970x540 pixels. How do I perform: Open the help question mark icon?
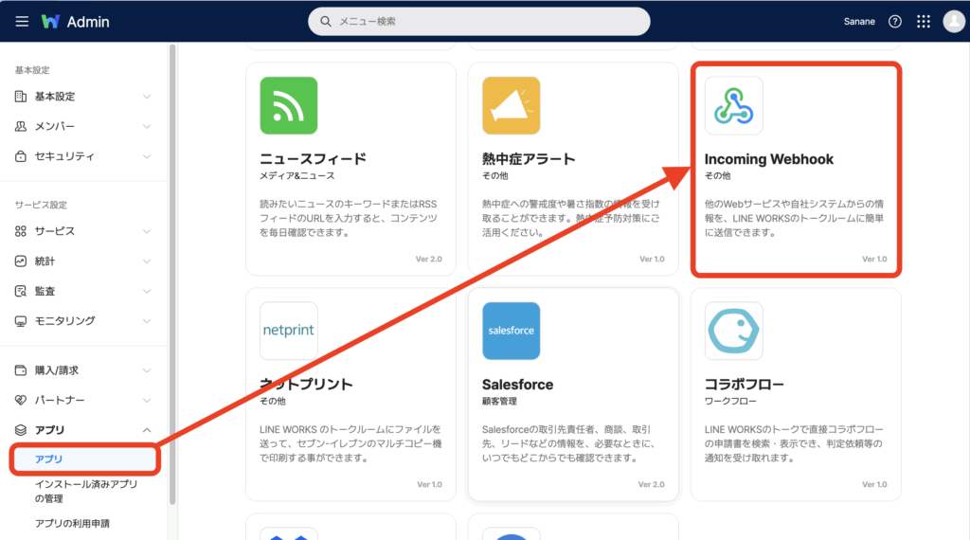(x=894, y=22)
